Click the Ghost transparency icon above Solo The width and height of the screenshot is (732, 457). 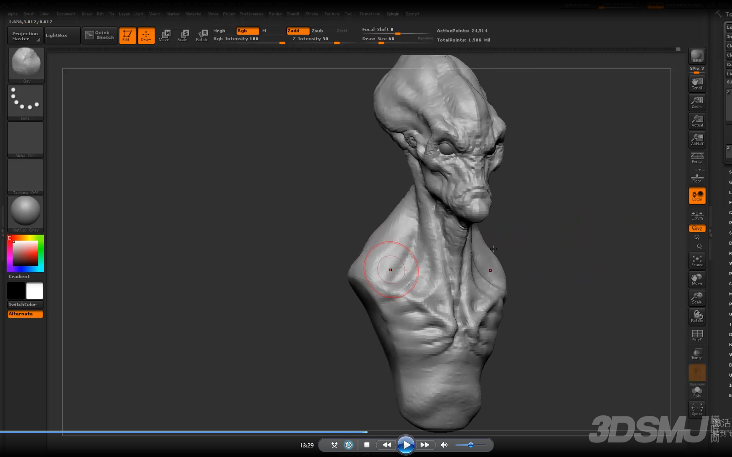[x=697, y=373]
